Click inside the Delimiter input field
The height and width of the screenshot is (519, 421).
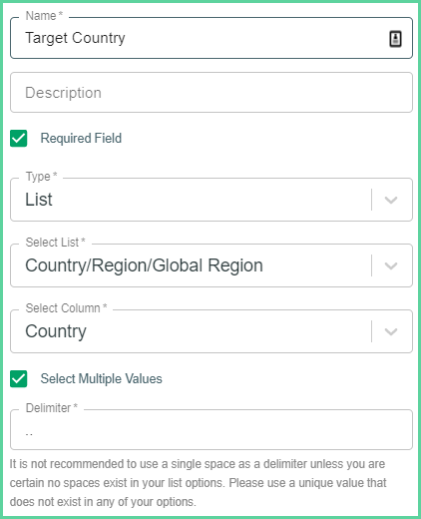coord(211,430)
